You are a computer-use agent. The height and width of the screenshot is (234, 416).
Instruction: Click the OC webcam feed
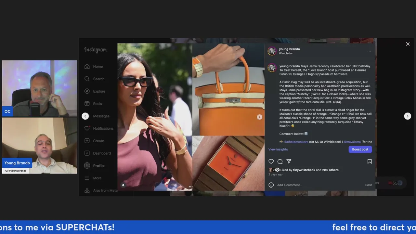point(40,88)
